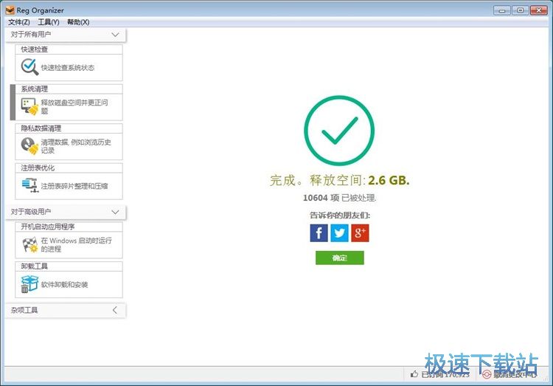Click the uninstall tool box icon
The height and width of the screenshot is (386, 553).
29,284
